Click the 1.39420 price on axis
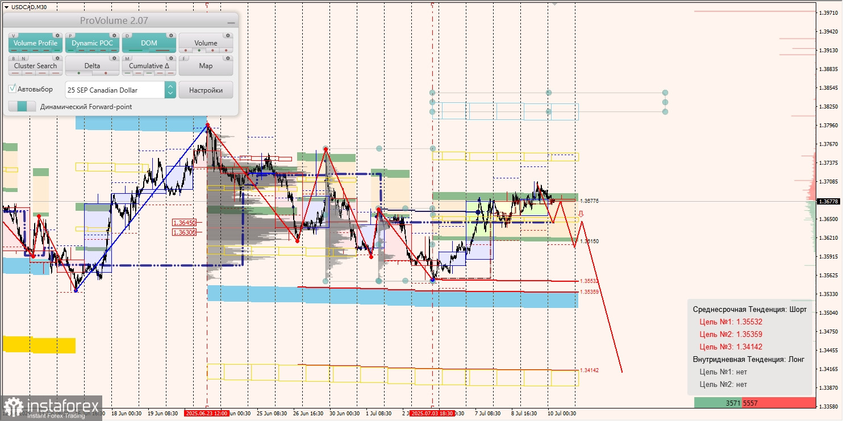This screenshot has height=421, width=843. [829, 31]
